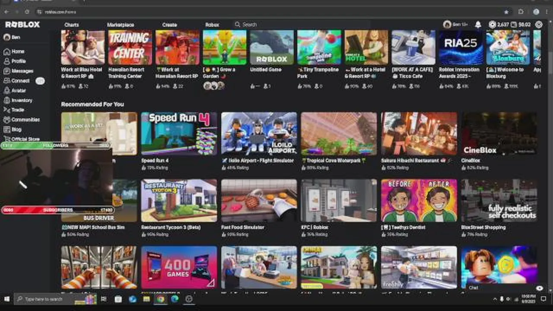Click the Roblox logo in the header

tap(22, 25)
